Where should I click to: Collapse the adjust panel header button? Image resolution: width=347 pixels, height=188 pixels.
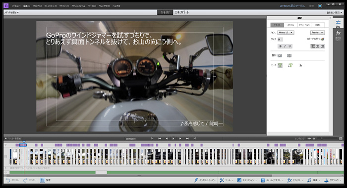[x=330, y=18]
